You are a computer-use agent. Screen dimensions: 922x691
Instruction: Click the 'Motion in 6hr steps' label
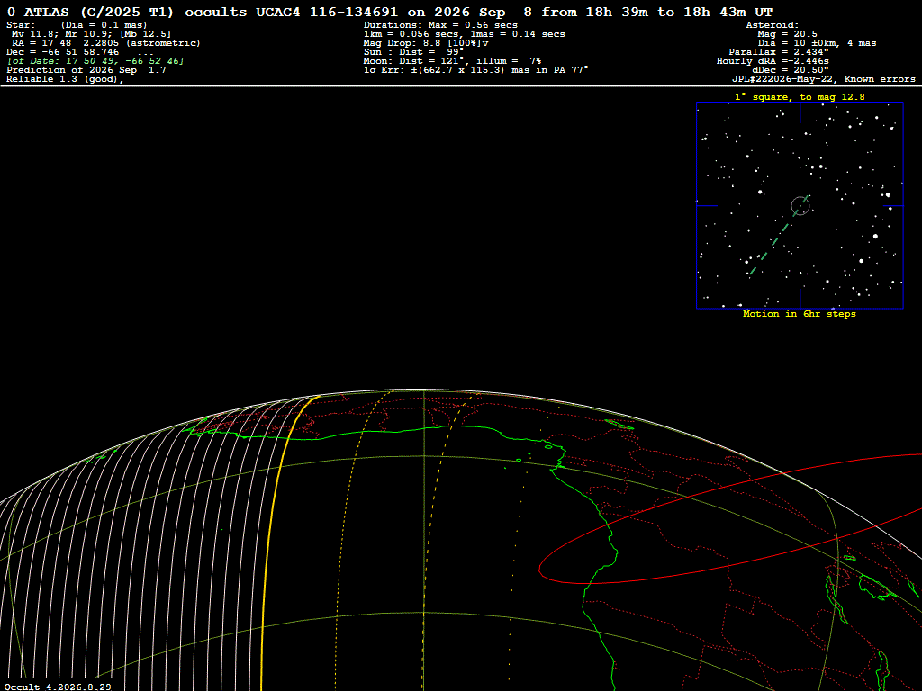pyautogui.click(x=800, y=314)
